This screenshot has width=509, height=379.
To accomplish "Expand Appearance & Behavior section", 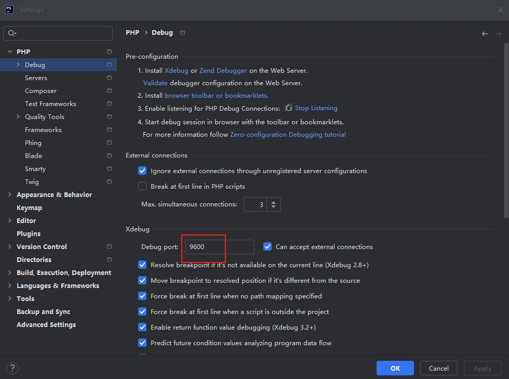I will (10, 195).
